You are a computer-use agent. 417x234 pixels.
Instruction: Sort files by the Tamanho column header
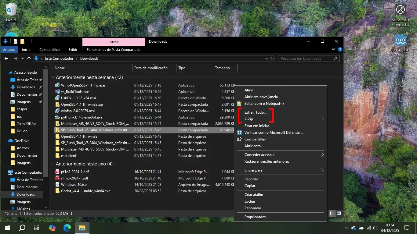[x=222, y=68]
